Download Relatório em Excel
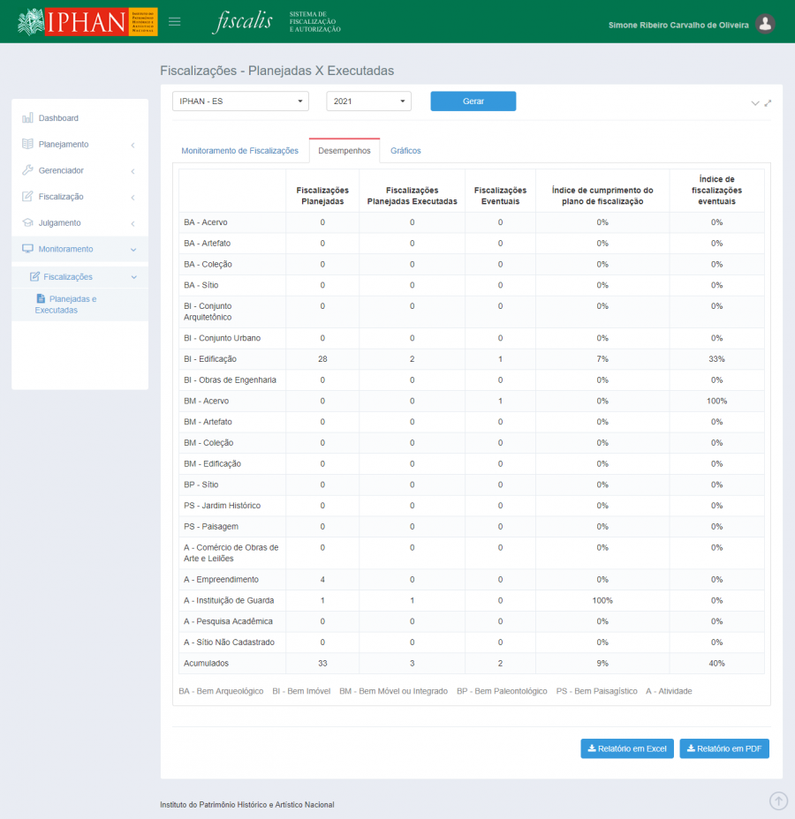795x819 pixels. coord(627,749)
